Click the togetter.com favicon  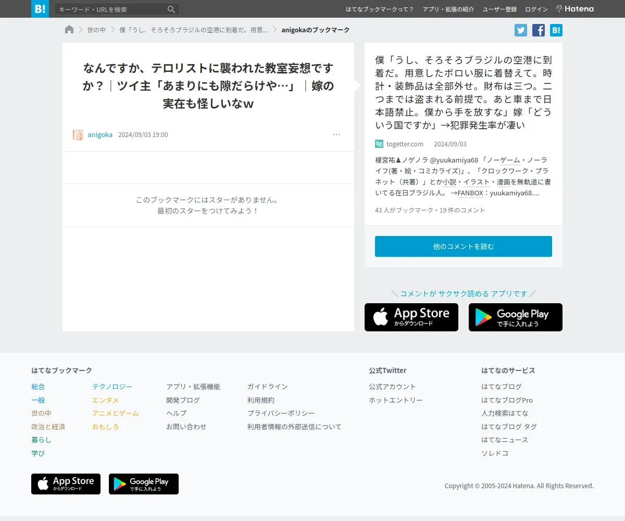[379, 144]
